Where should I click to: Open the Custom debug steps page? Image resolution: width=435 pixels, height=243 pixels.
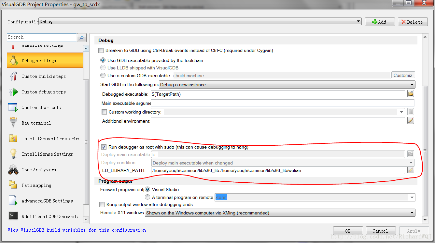(45, 92)
